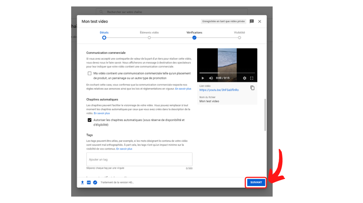This screenshot has width=363, height=203.
Task: Uncheck Autoriser les chapitres automatiques
Action: coord(90,120)
